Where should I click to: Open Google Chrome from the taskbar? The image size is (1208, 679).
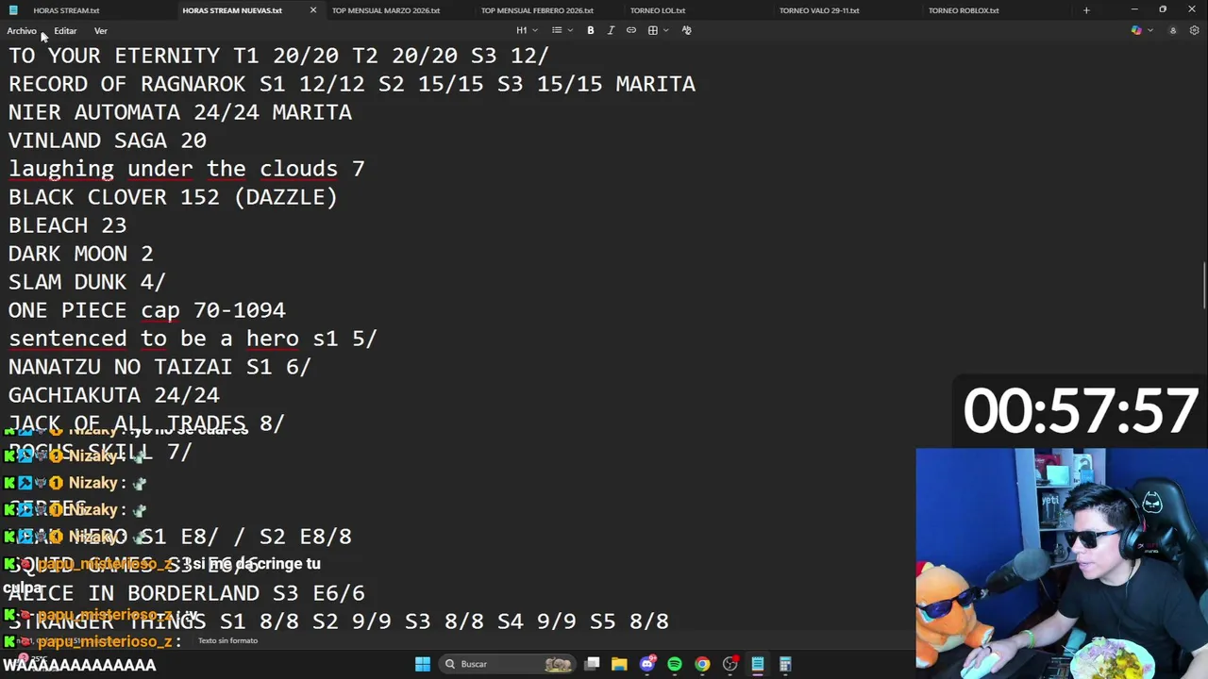point(702,664)
